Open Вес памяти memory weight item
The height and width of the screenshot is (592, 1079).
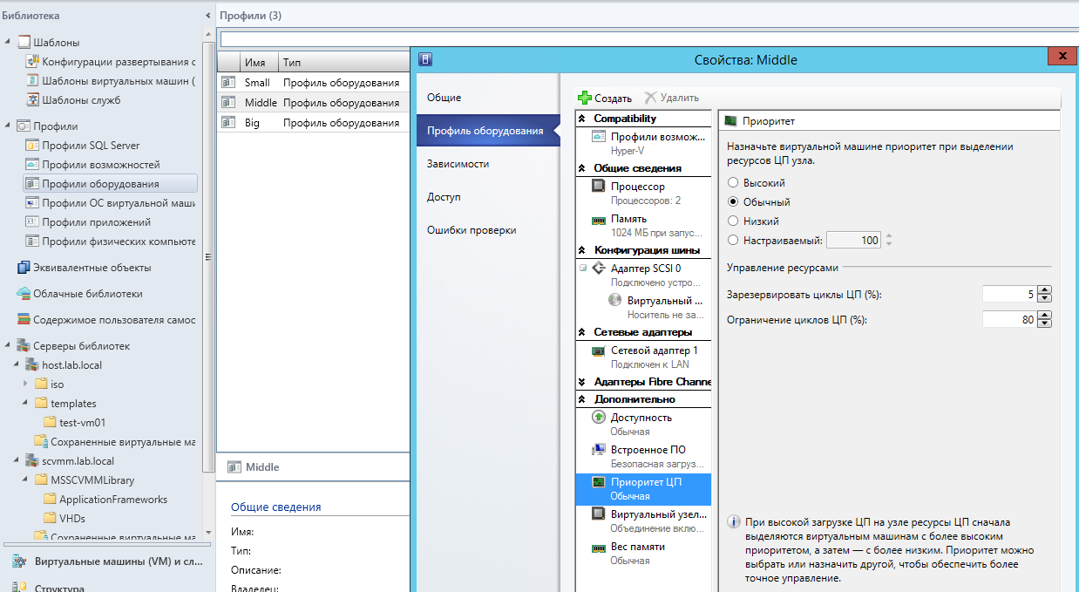[637, 547]
